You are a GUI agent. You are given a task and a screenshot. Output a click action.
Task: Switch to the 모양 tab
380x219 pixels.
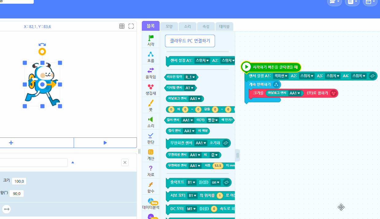pos(169,27)
